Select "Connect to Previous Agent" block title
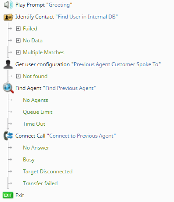This screenshot has height=202, width=174. [81, 136]
